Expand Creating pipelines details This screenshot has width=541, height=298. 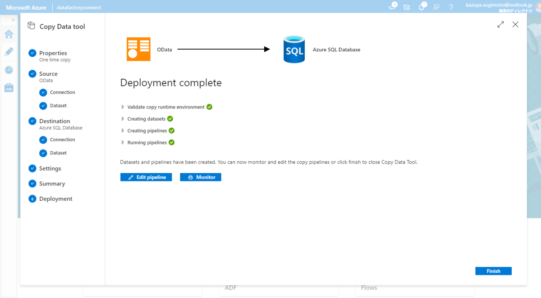click(x=123, y=131)
